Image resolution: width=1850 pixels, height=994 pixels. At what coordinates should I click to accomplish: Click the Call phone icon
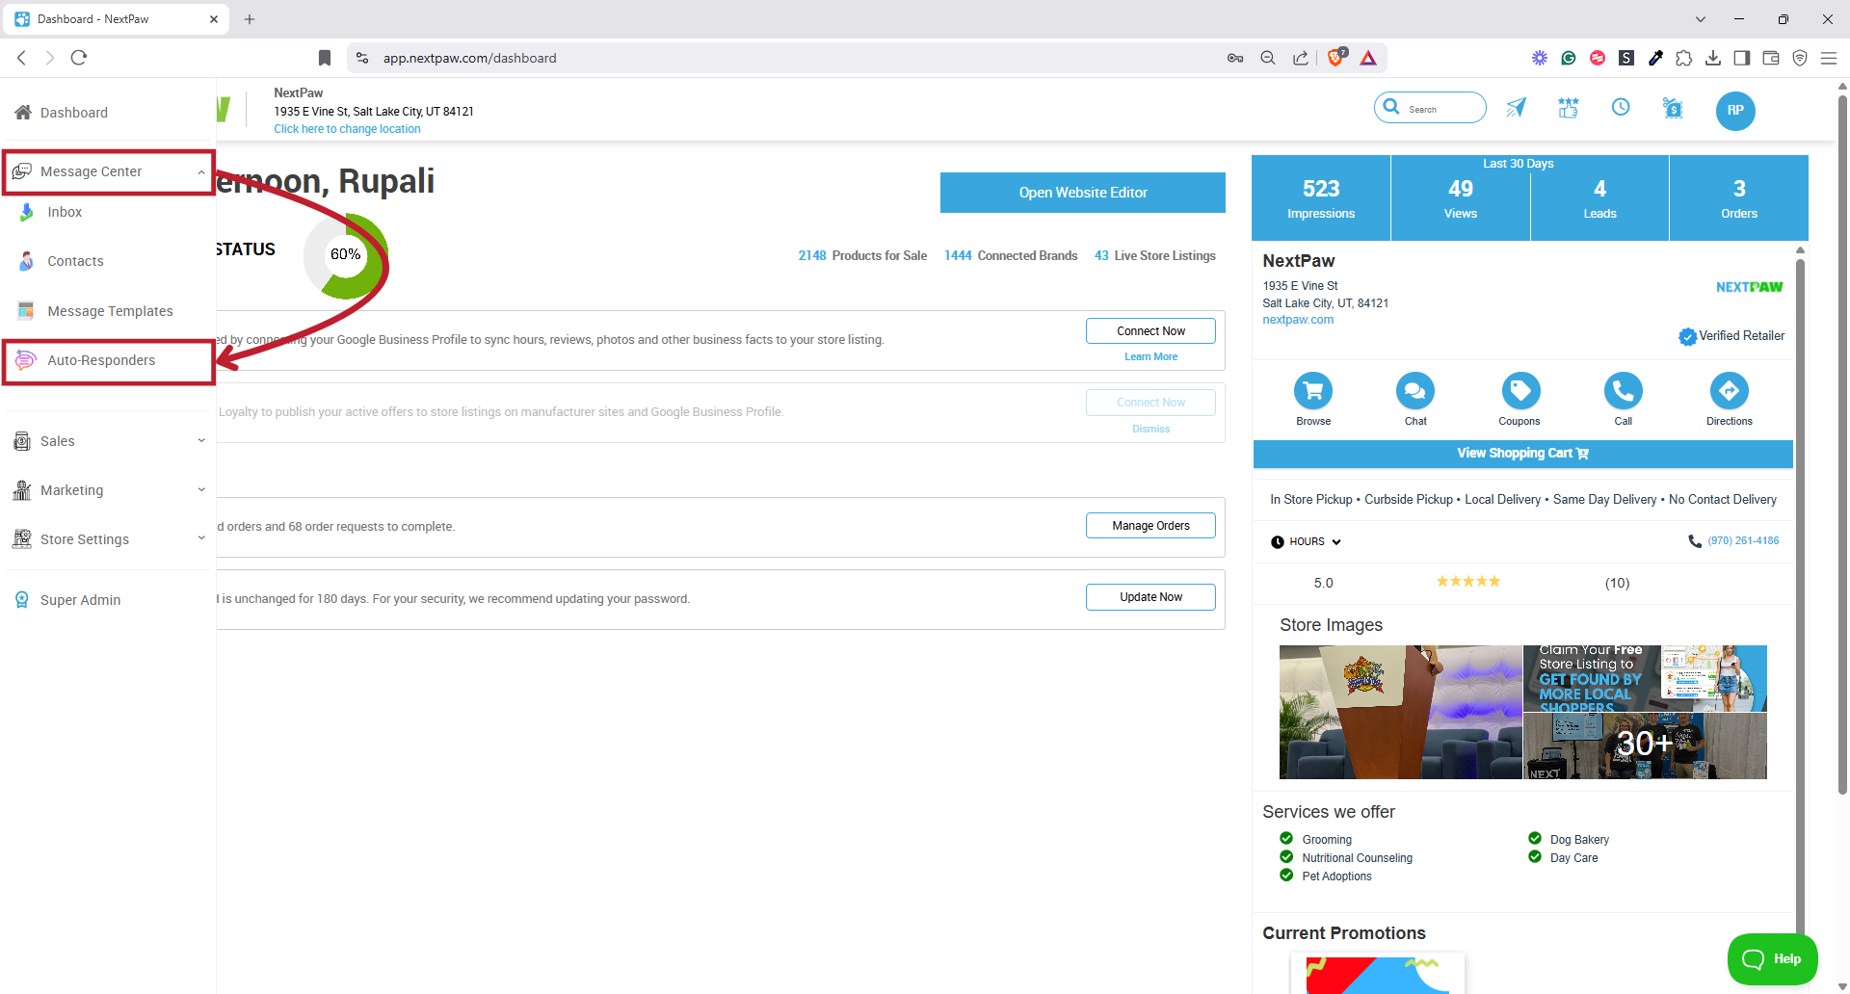click(1624, 391)
